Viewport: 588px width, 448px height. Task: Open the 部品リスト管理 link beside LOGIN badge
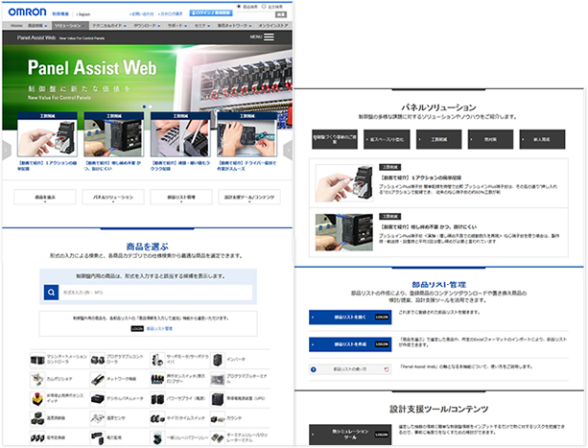(159, 329)
